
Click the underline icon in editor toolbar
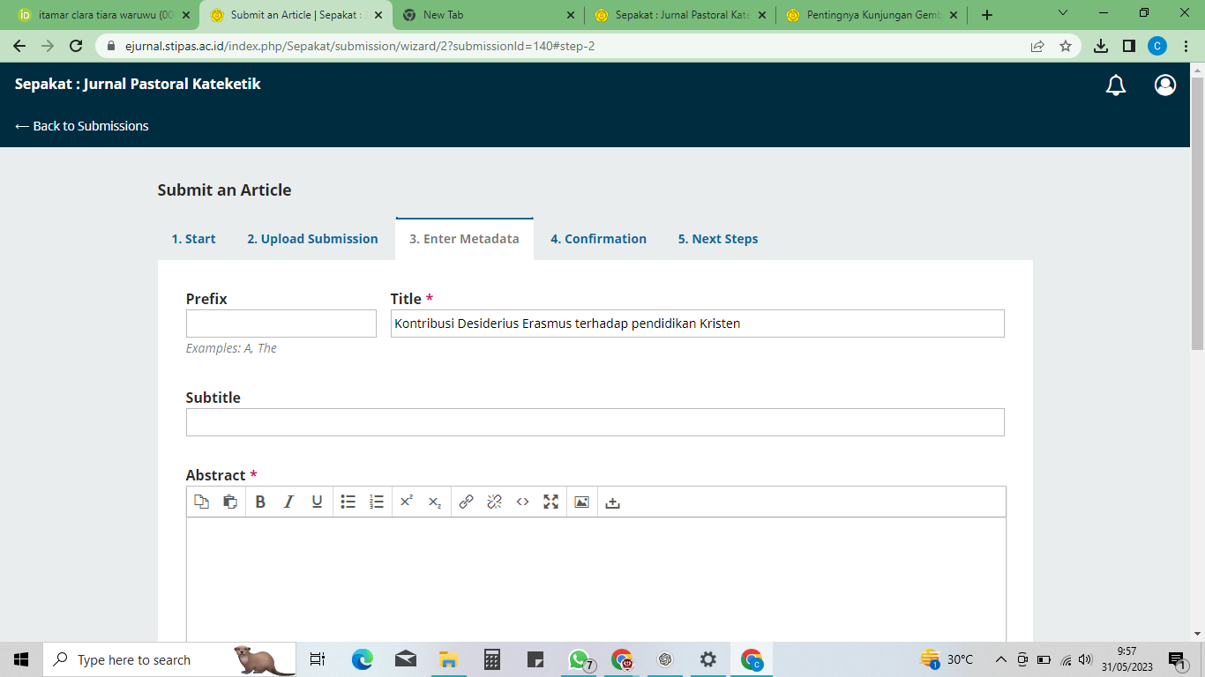click(x=317, y=502)
